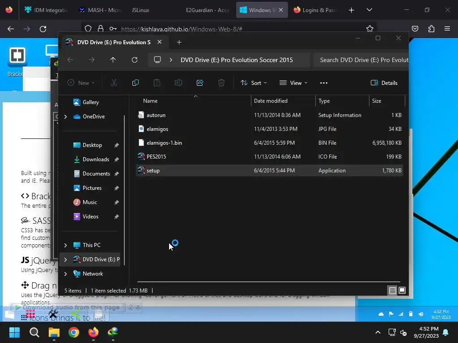
Task: Sort by the Name column header
Action: pyautogui.click(x=193, y=101)
